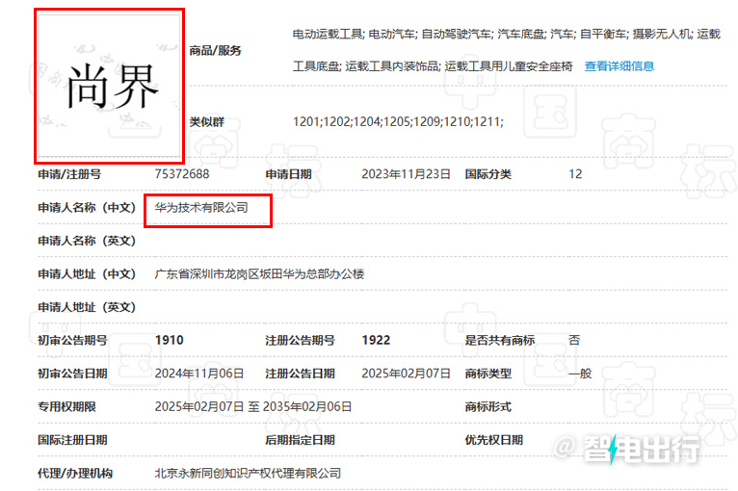The width and height of the screenshot is (738, 491).
Task: Click the 尚界 trademark image thumbnail
Action: (109, 86)
